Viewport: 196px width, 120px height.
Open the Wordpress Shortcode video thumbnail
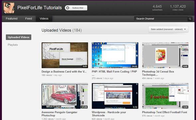[115, 96]
